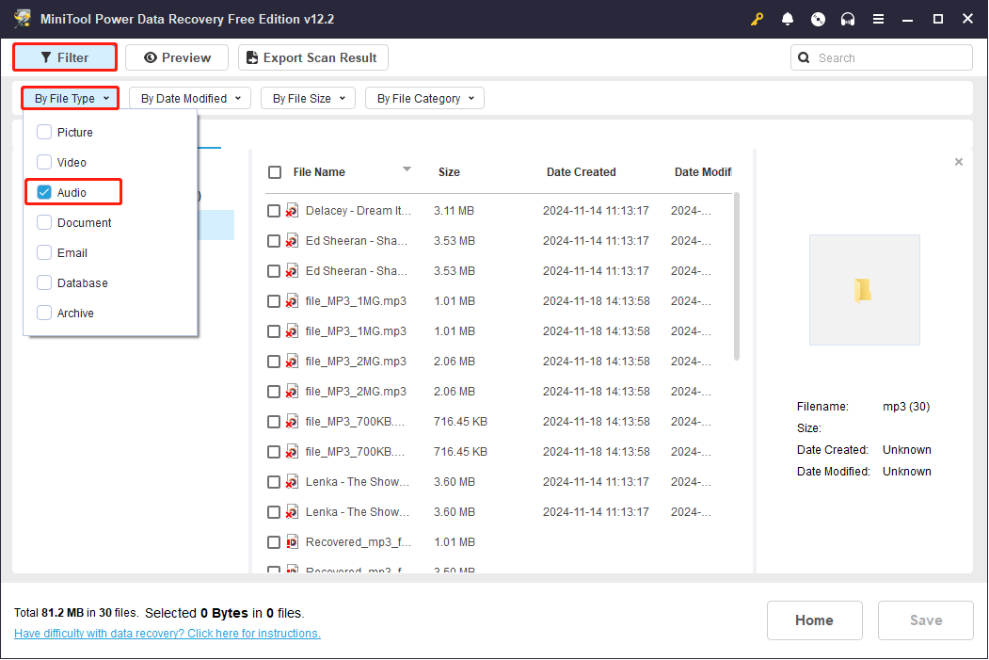Click the Save button
This screenshot has height=660, width=989.
[x=925, y=620]
